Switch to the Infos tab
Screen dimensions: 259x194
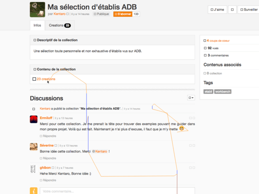tap(37, 25)
